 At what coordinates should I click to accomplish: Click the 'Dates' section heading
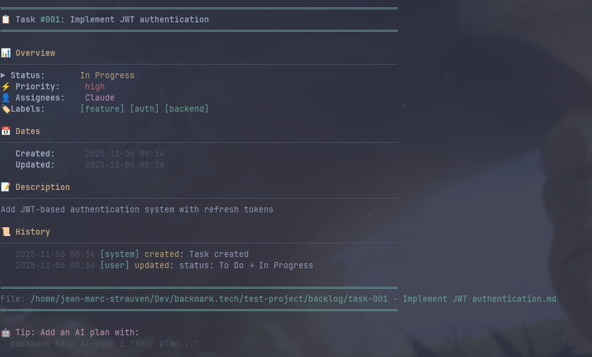click(27, 131)
